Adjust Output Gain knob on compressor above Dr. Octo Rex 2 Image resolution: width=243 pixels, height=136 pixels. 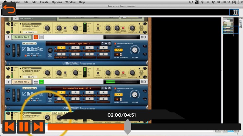(132, 73)
